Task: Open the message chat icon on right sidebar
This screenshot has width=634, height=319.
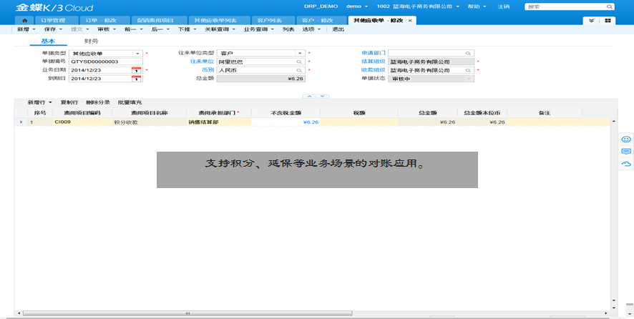Action: pos(626,151)
